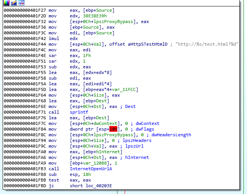Select address 0000000000401FBD
247x194 pixels.
pyautogui.click(x=25, y=186)
